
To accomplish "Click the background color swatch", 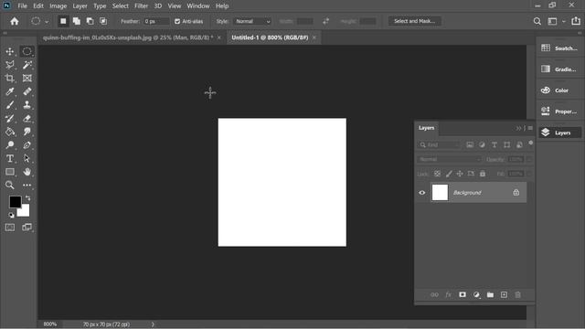I will (x=25, y=212).
